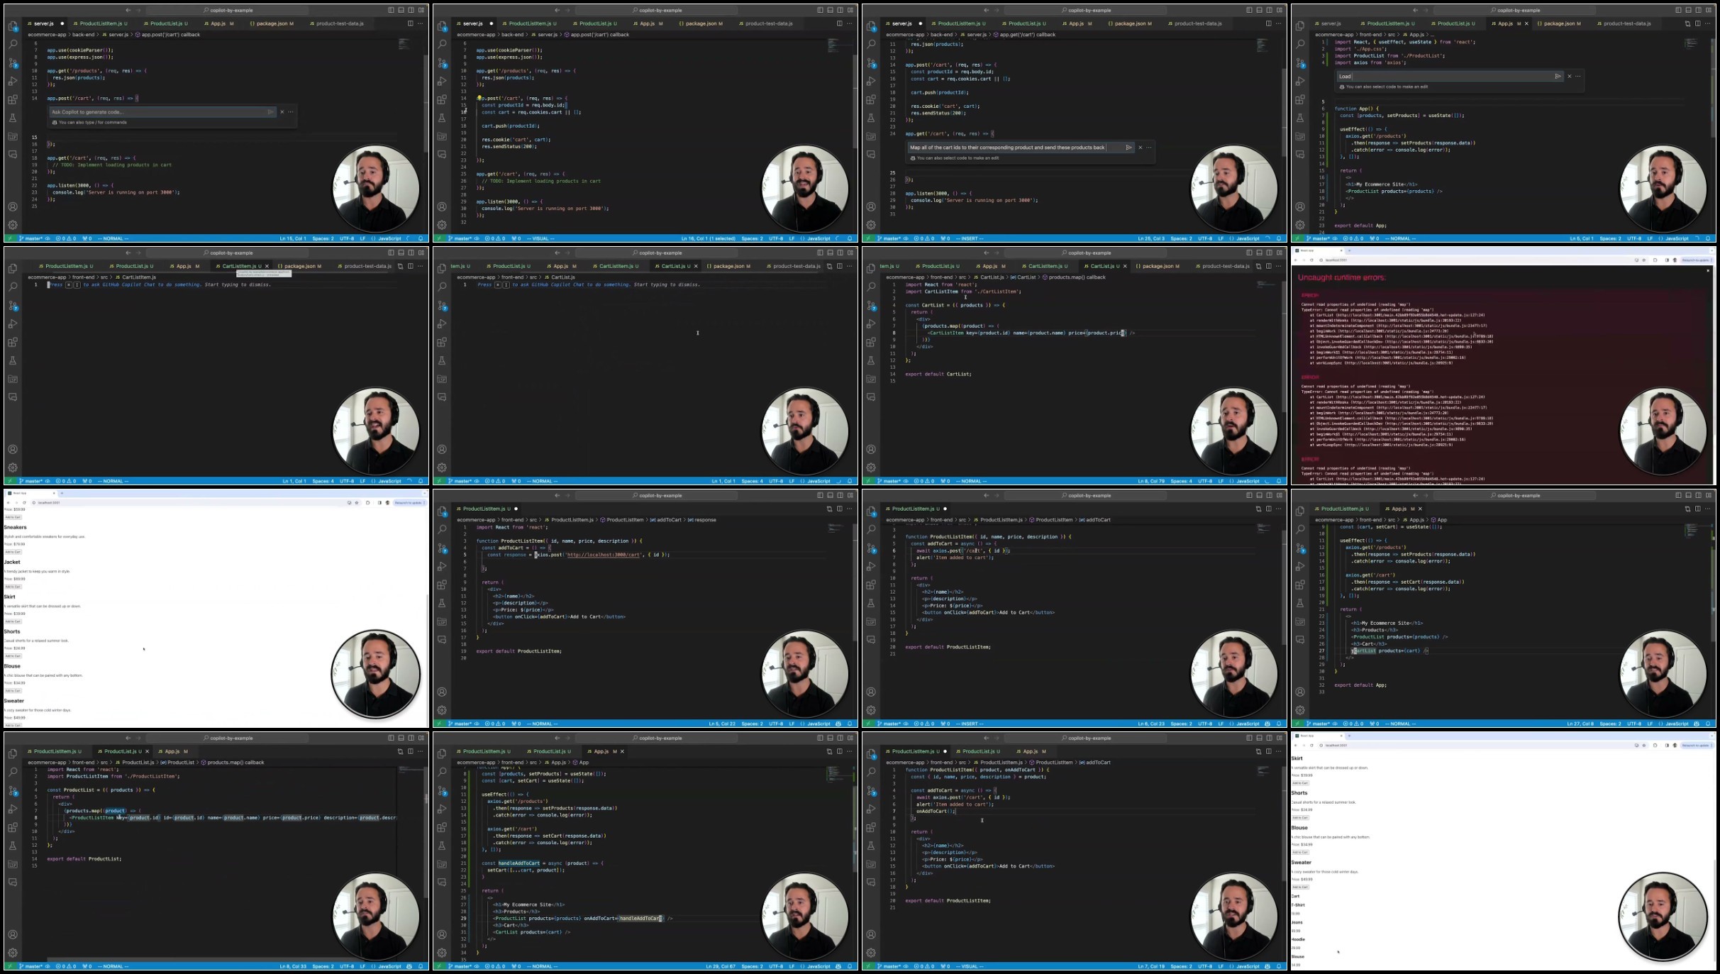Image resolution: width=1720 pixels, height=974 pixels.
Task: Open 'Spaces: 4' picker beside 'Ln 8, Col 79'
Action: [1181, 481]
